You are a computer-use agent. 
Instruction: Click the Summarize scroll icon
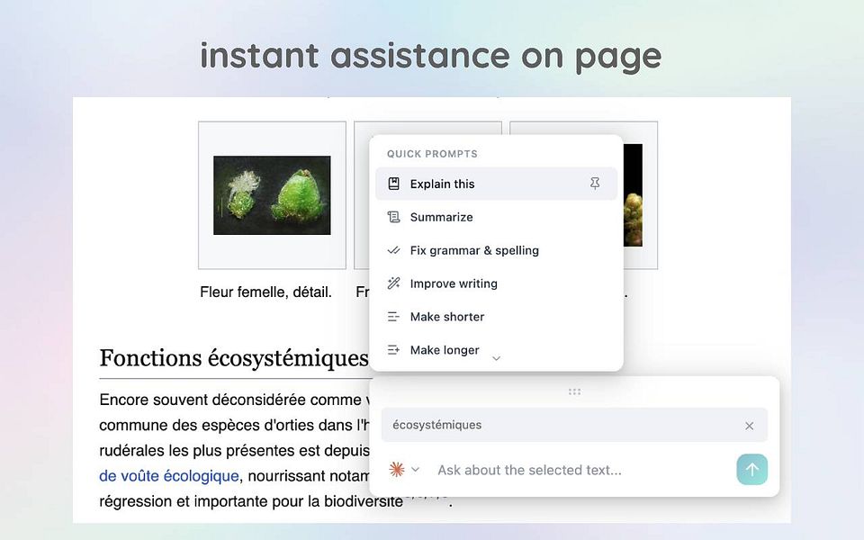point(393,217)
